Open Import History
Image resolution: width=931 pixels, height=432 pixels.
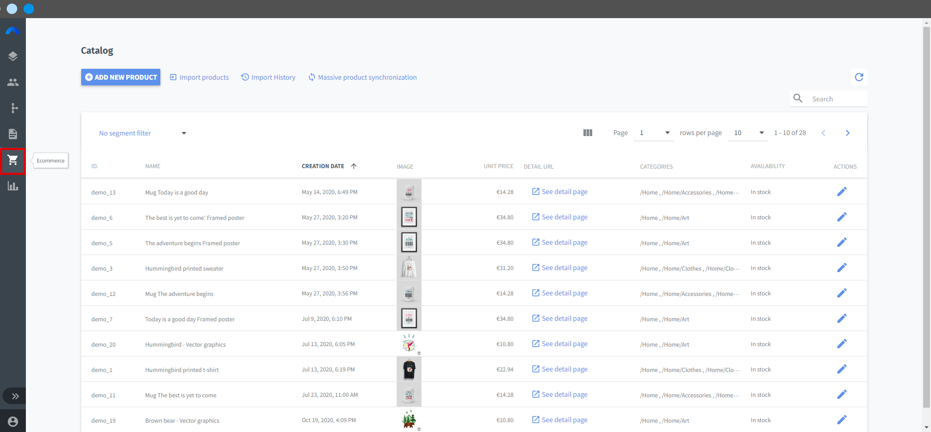click(x=268, y=77)
